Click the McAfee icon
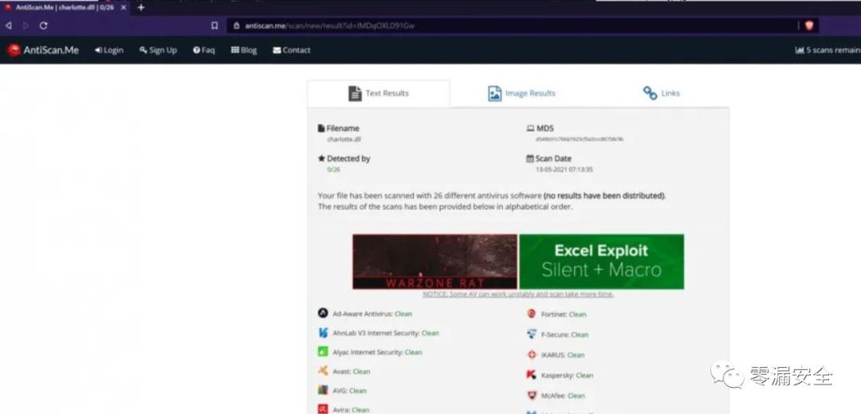Viewport: 861px width, 414px height. pos(531,396)
